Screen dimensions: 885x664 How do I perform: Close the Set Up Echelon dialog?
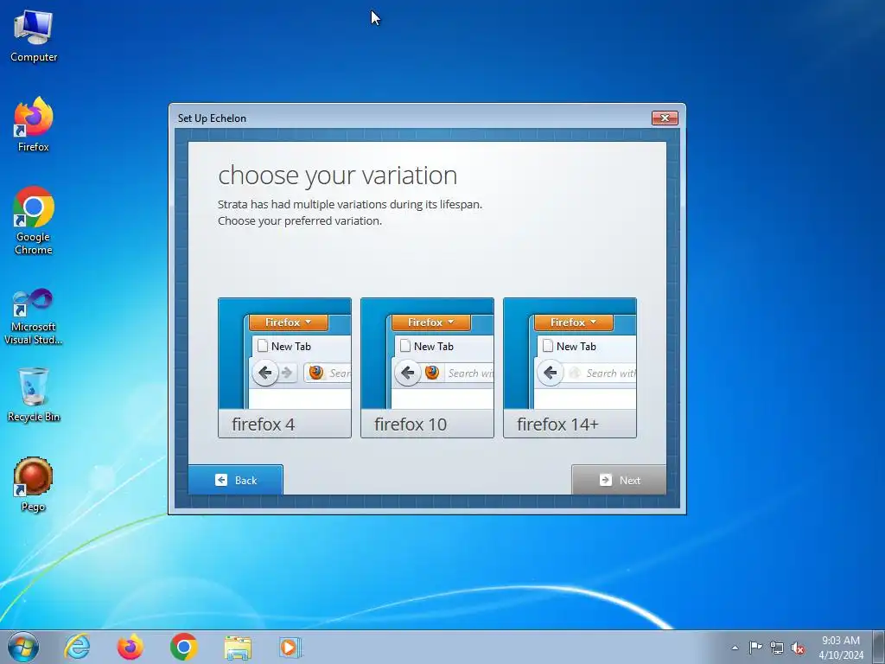pyautogui.click(x=665, y=118)
